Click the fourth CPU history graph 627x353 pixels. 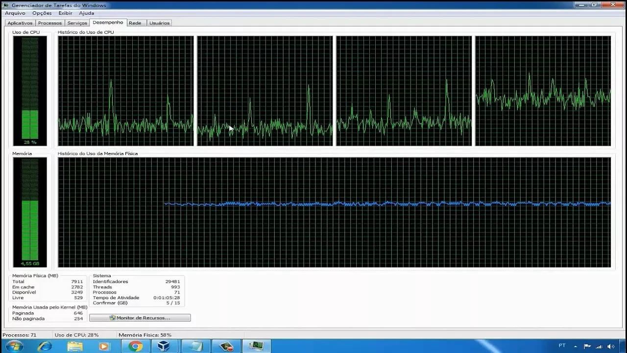click(543, 91)
